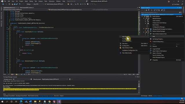Click the Package Manager Console settings gear
The image size is (185, 104).
click(x=31, y=79)
